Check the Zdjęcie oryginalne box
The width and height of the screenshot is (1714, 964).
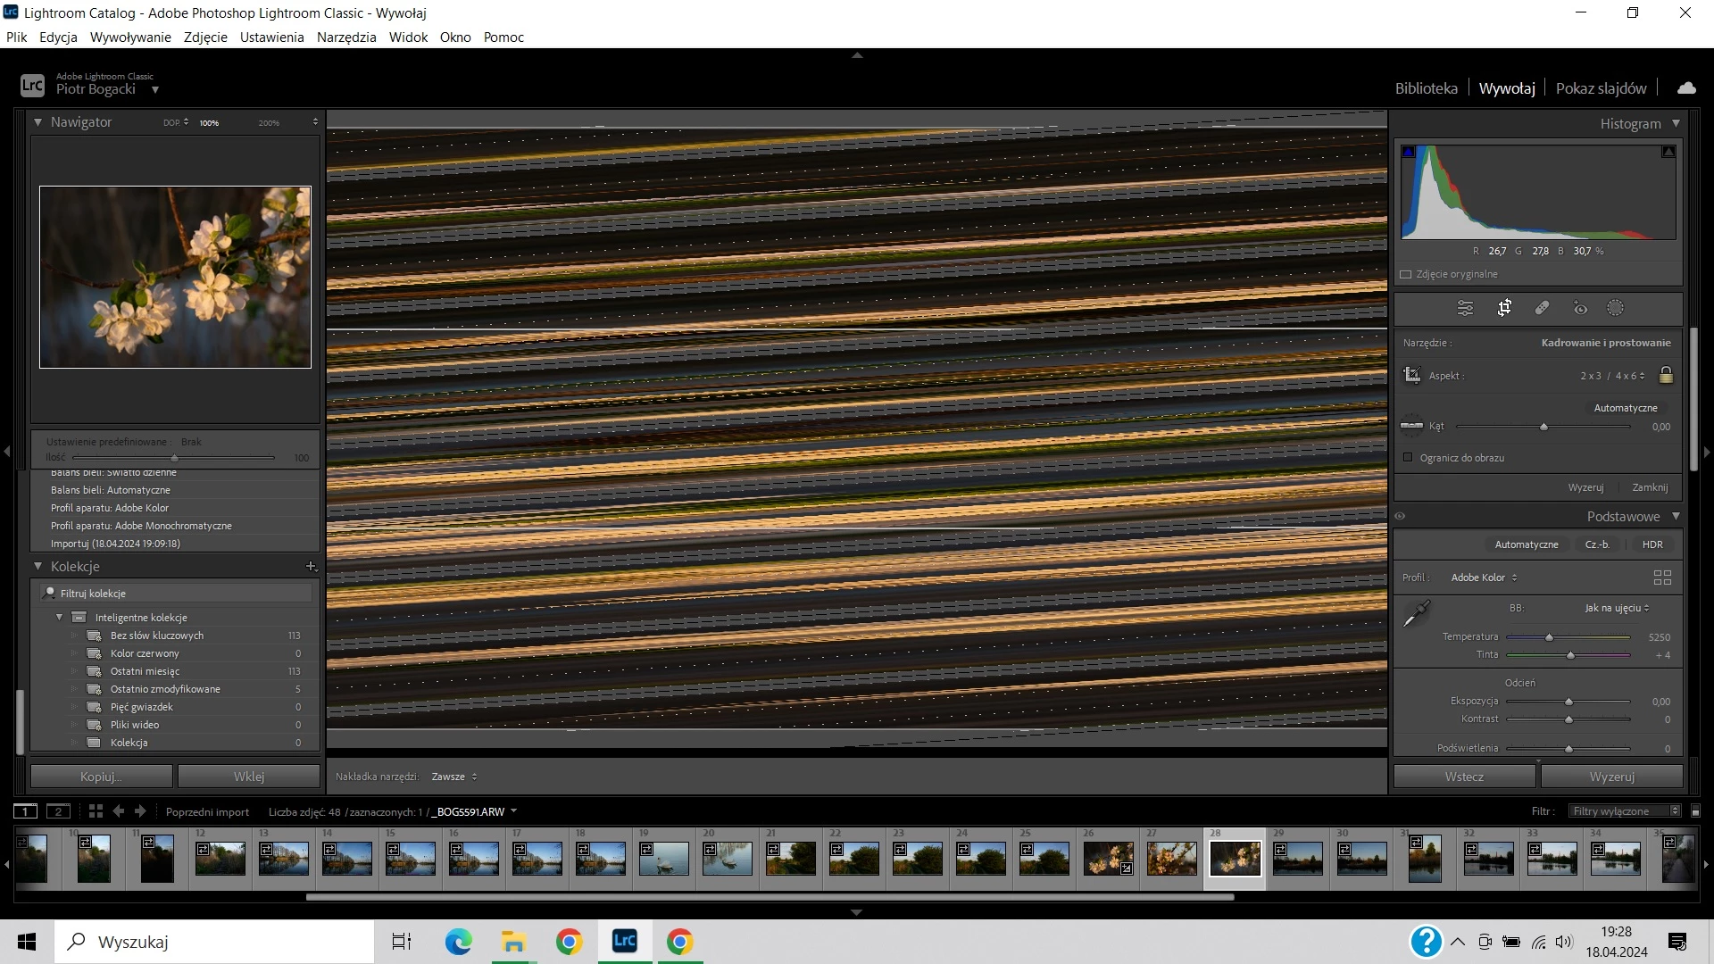[x=1405, y=274]
